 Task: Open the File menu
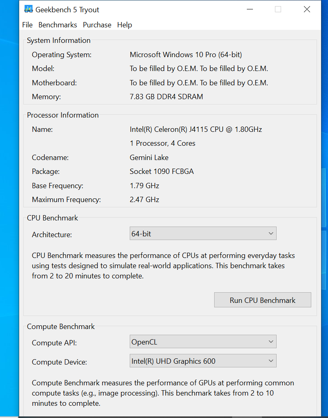coord(27,25)
